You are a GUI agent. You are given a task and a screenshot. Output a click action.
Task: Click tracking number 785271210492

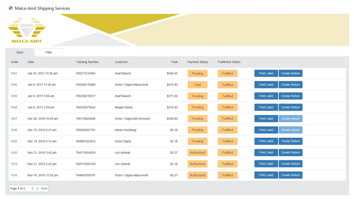tap(86, 74)
